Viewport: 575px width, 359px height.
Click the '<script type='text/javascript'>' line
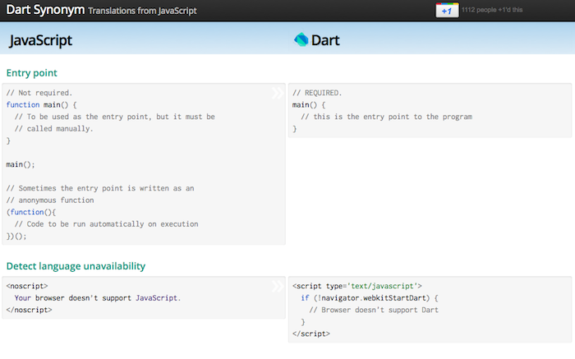click(x=356, y=286)
